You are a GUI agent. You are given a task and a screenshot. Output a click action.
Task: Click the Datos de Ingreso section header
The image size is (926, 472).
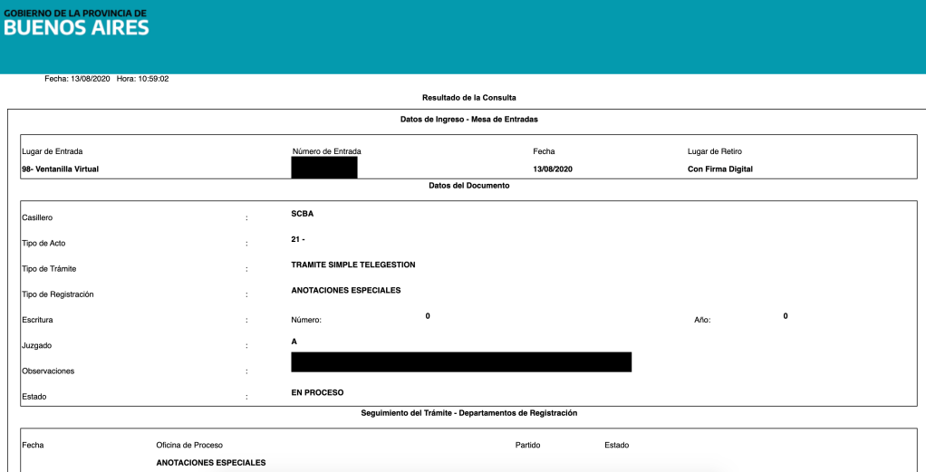[x=469, y=119]
